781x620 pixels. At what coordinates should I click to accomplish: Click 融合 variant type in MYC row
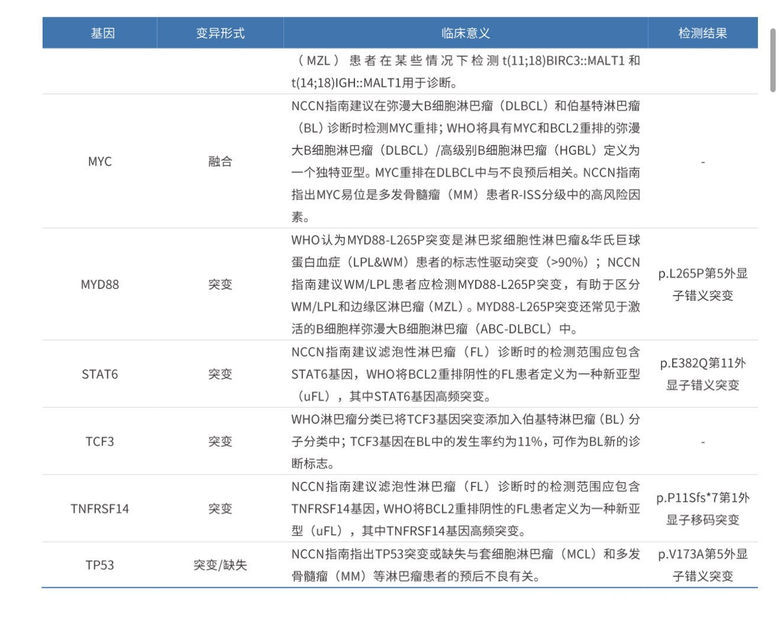click(220, 161)
